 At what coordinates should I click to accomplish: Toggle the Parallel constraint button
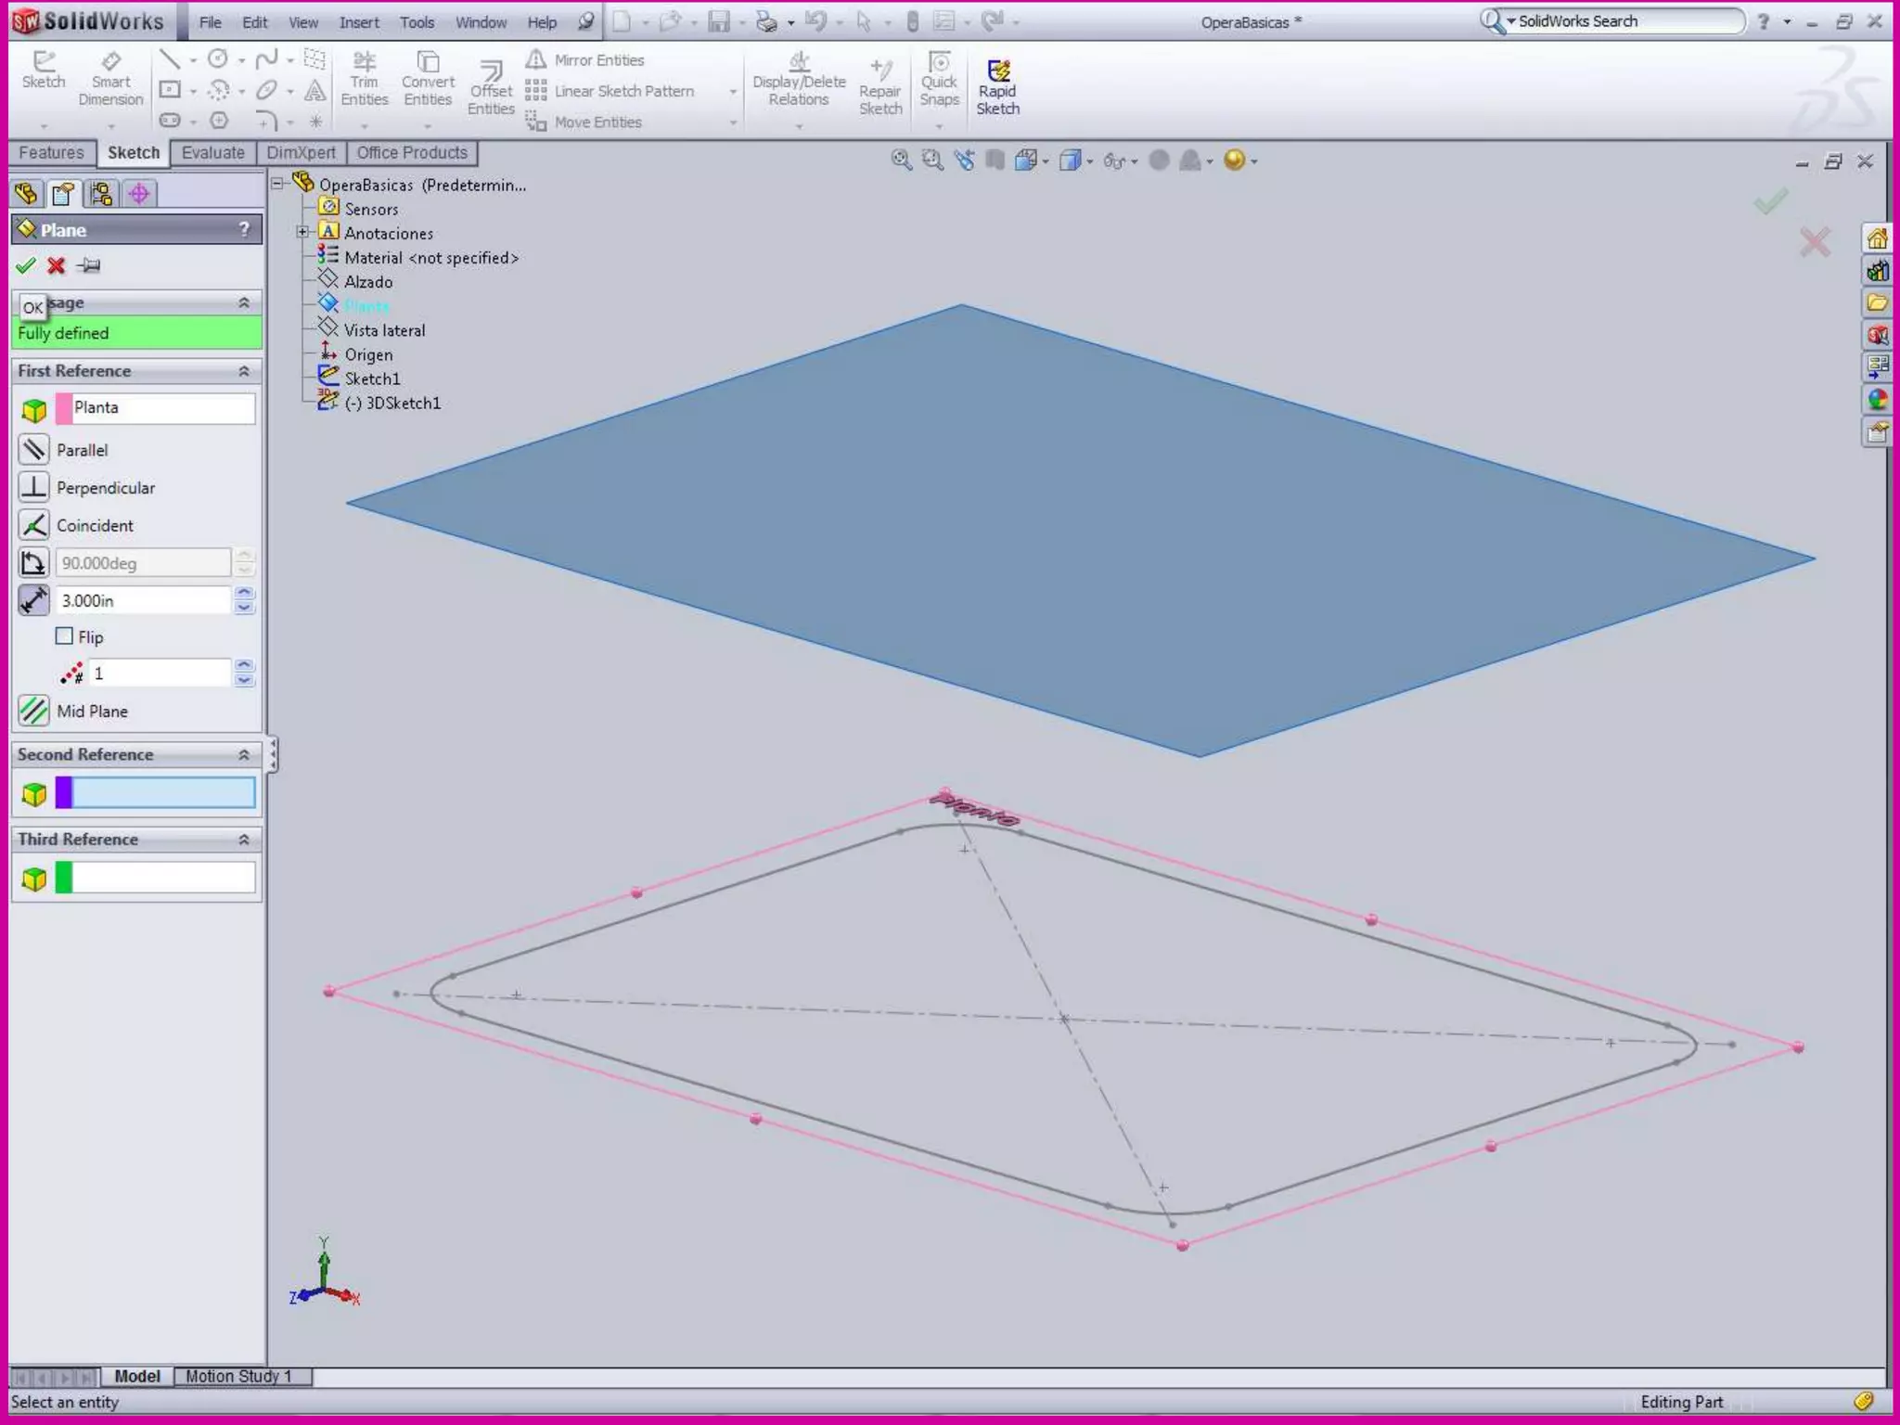coord(34,450)
